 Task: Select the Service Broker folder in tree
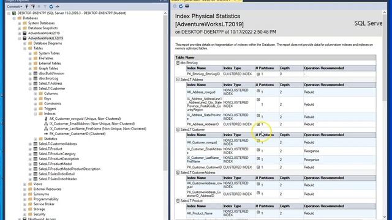click(44, 204)
